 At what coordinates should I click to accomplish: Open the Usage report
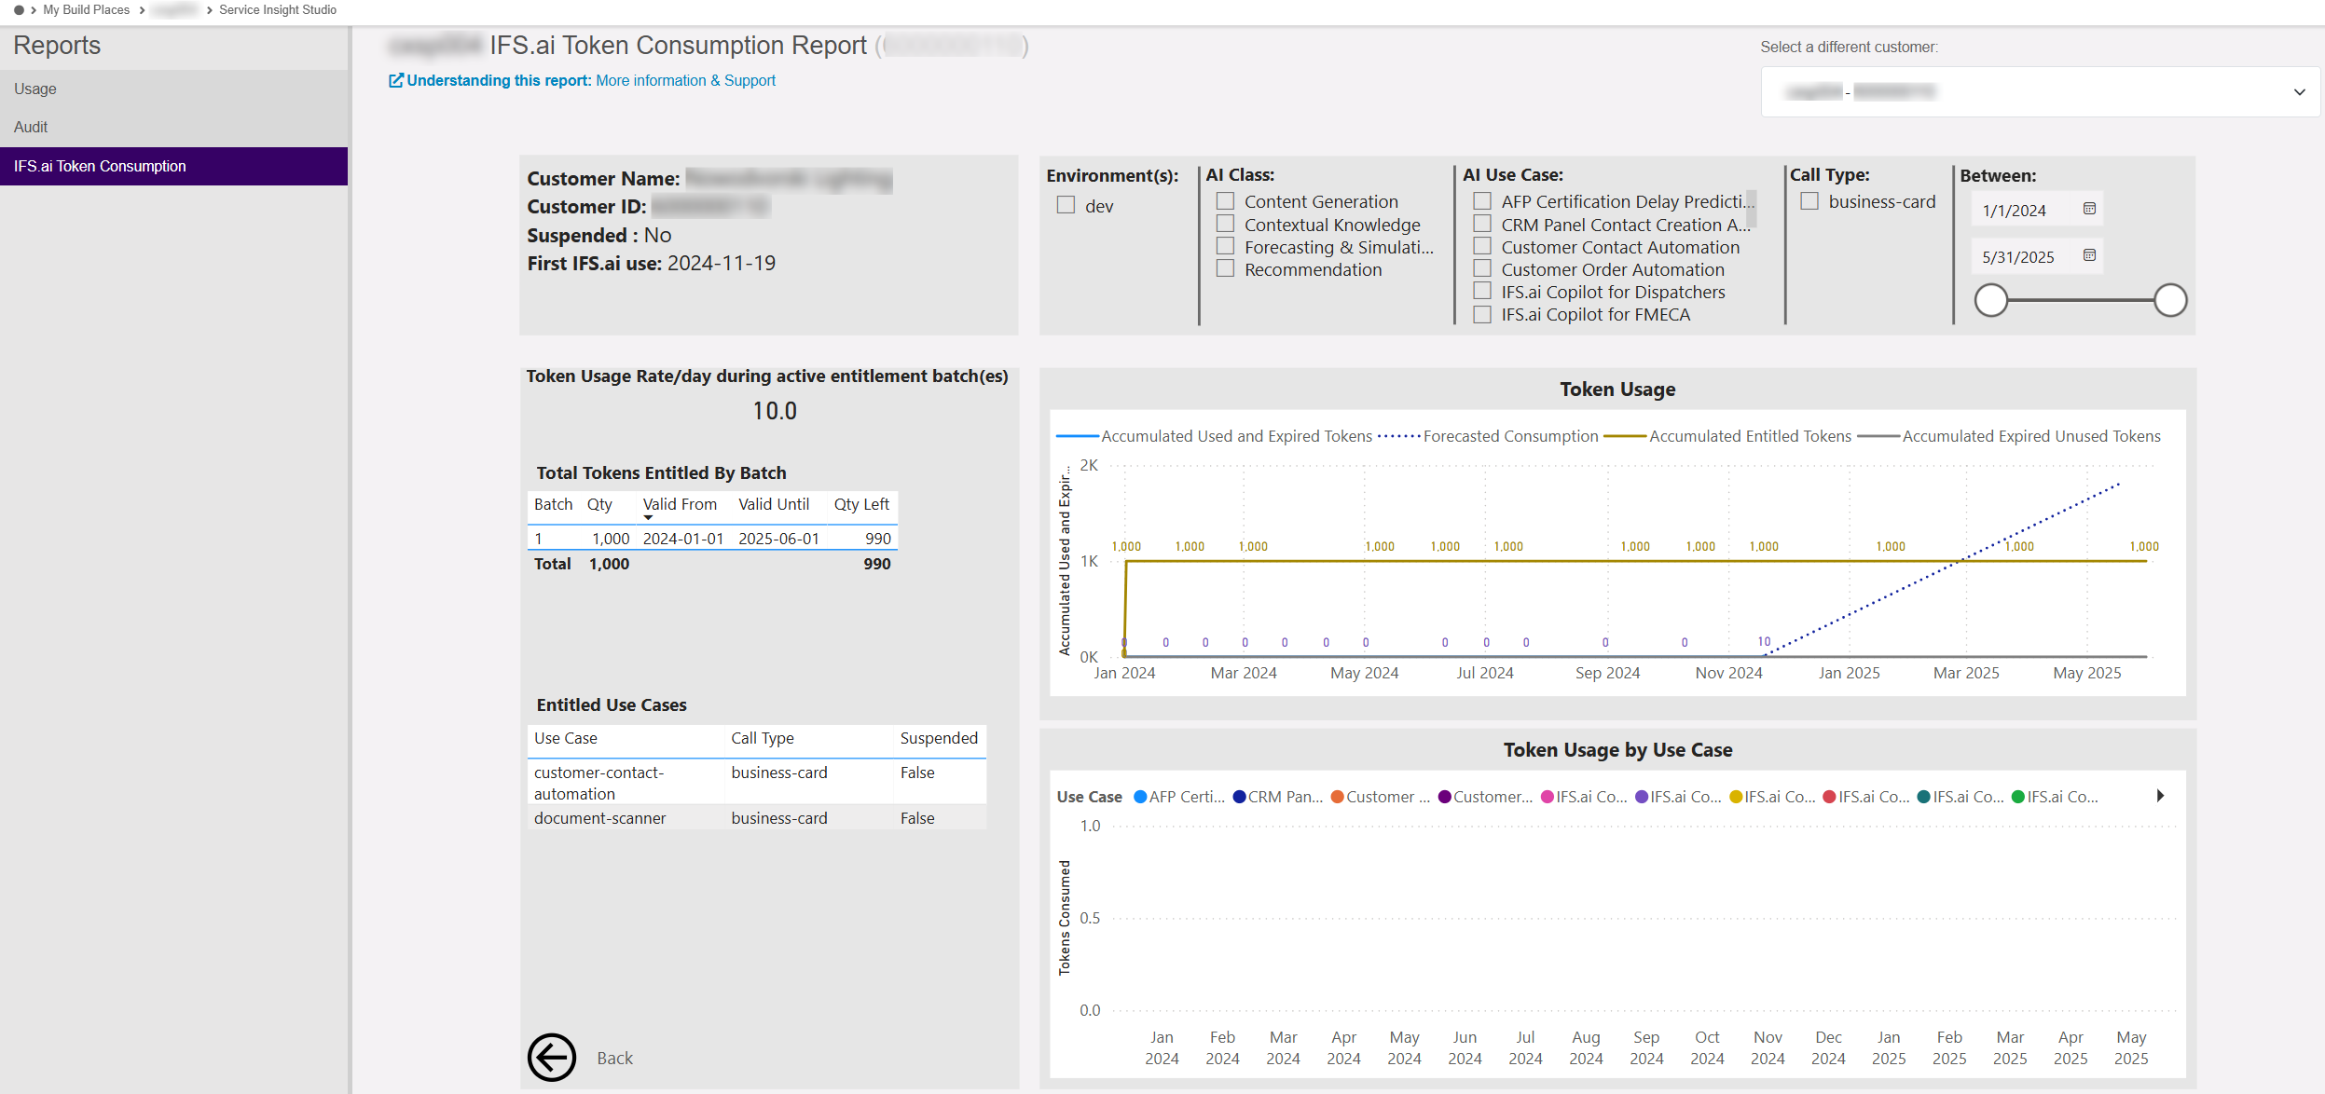(x=173, y=89)
